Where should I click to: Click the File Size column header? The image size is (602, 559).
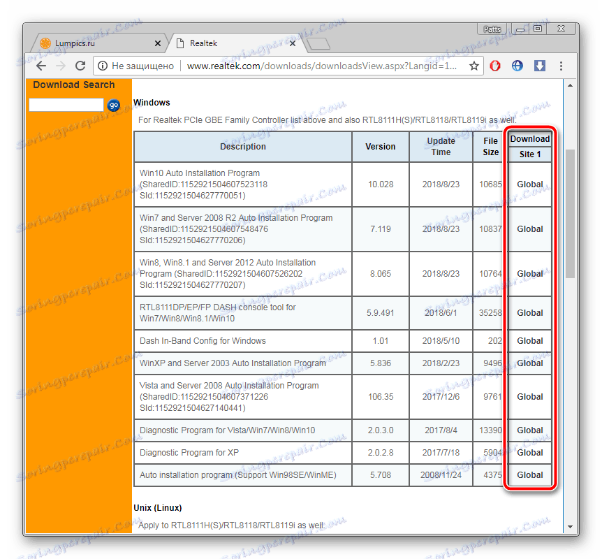tap(490, 147)
